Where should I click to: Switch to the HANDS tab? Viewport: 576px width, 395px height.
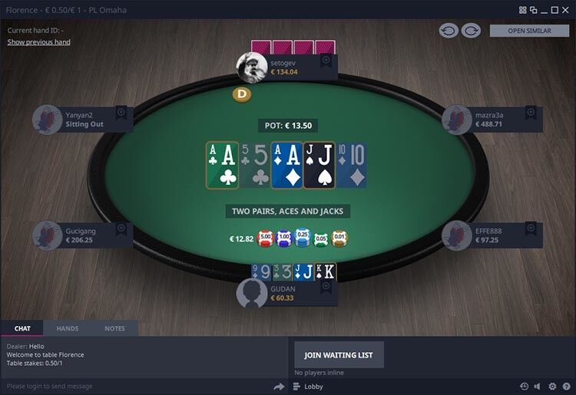[x=68, y=328]
